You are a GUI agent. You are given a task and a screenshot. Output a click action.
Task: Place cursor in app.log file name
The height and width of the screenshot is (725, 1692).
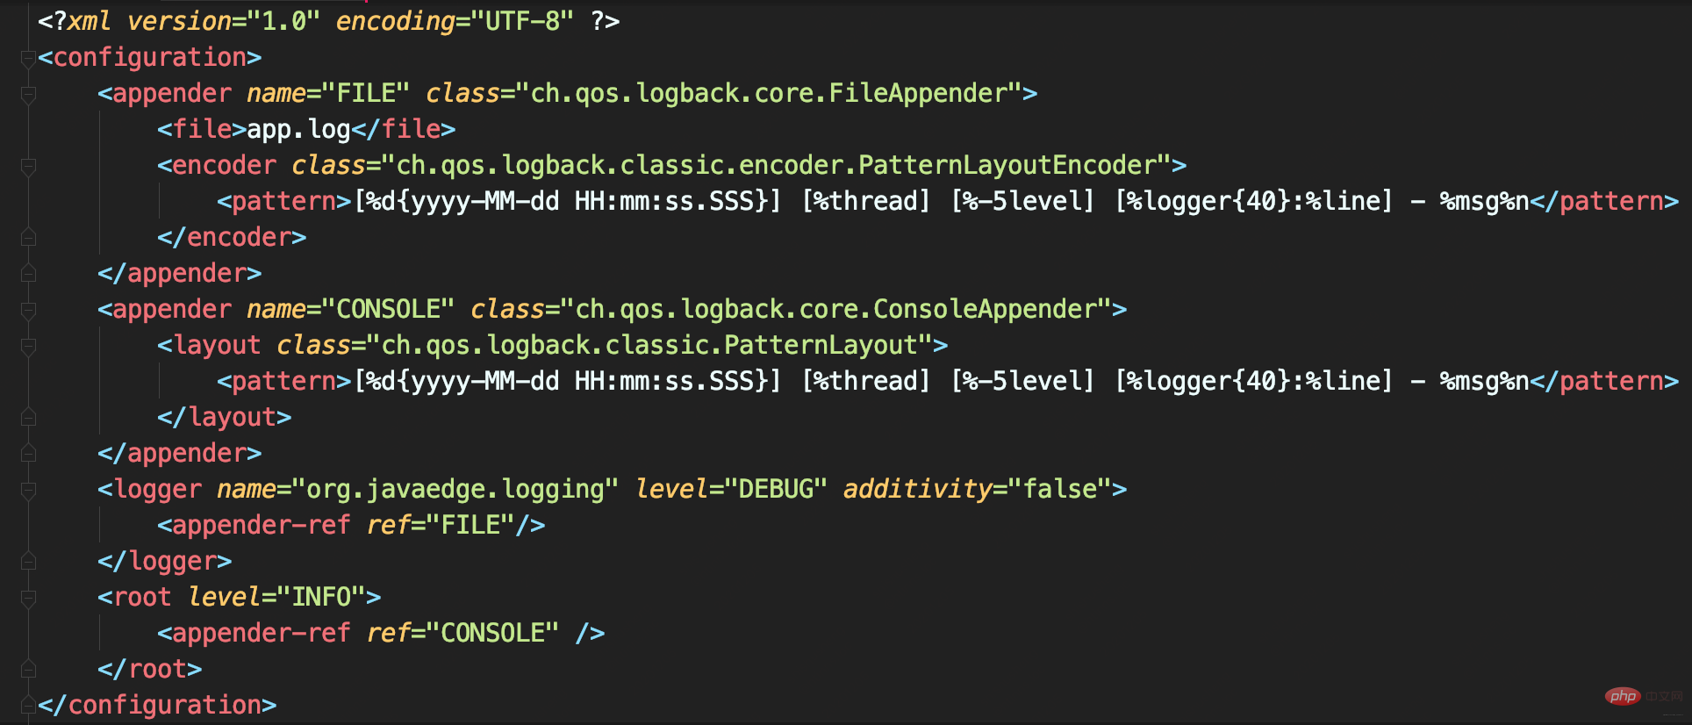(x=298, y=130)
